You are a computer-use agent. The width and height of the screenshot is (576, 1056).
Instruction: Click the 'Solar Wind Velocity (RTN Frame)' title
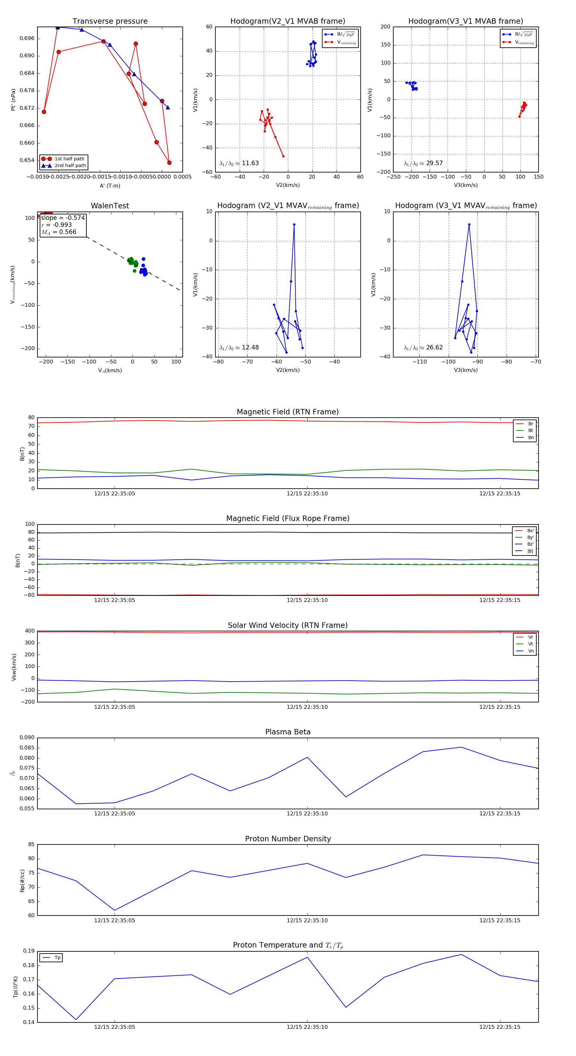coord(288,625)
